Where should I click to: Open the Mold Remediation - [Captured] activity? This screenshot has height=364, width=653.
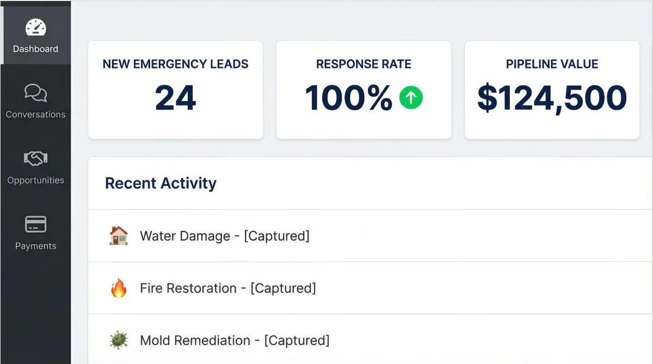[235, 341]
